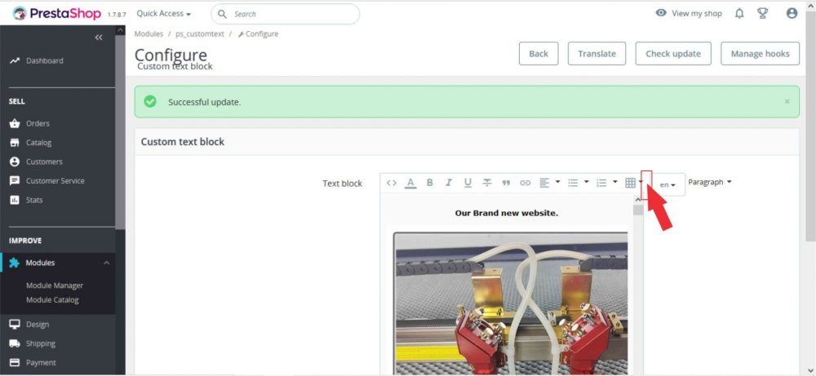Image resolution: width=816 pixels, height=376 pixels.
Task: Open the en language dropdown
Action: coord(668,184)
